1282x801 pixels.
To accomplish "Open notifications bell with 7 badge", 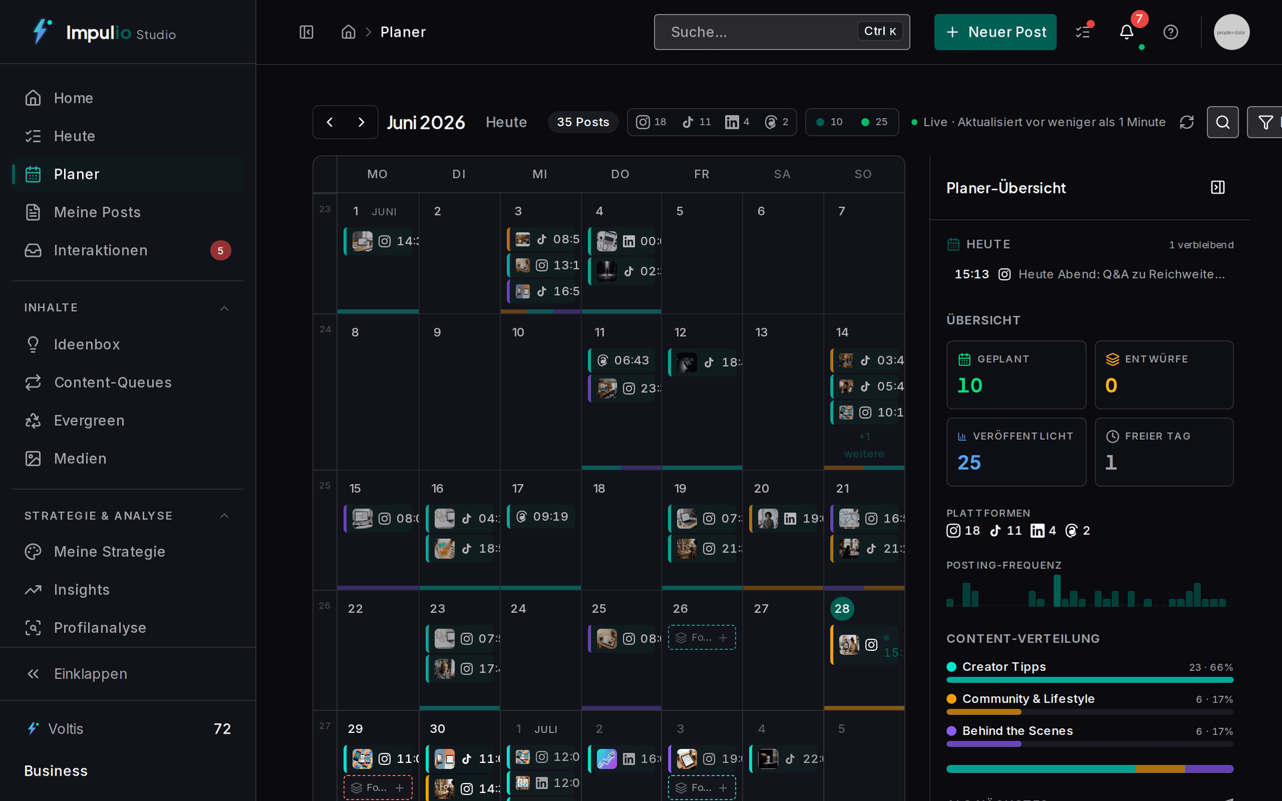I will click(x=1127, y=32).
